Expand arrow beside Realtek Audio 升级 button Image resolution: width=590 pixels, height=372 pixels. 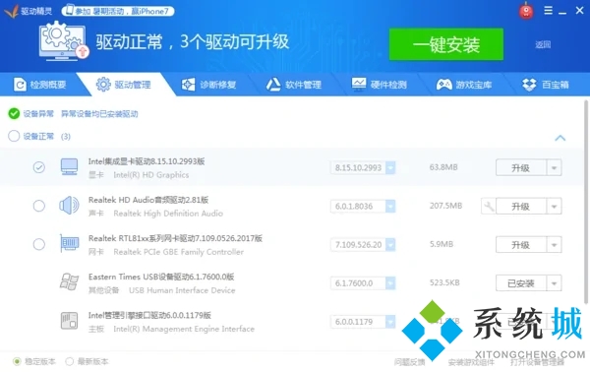pos(554,207)
